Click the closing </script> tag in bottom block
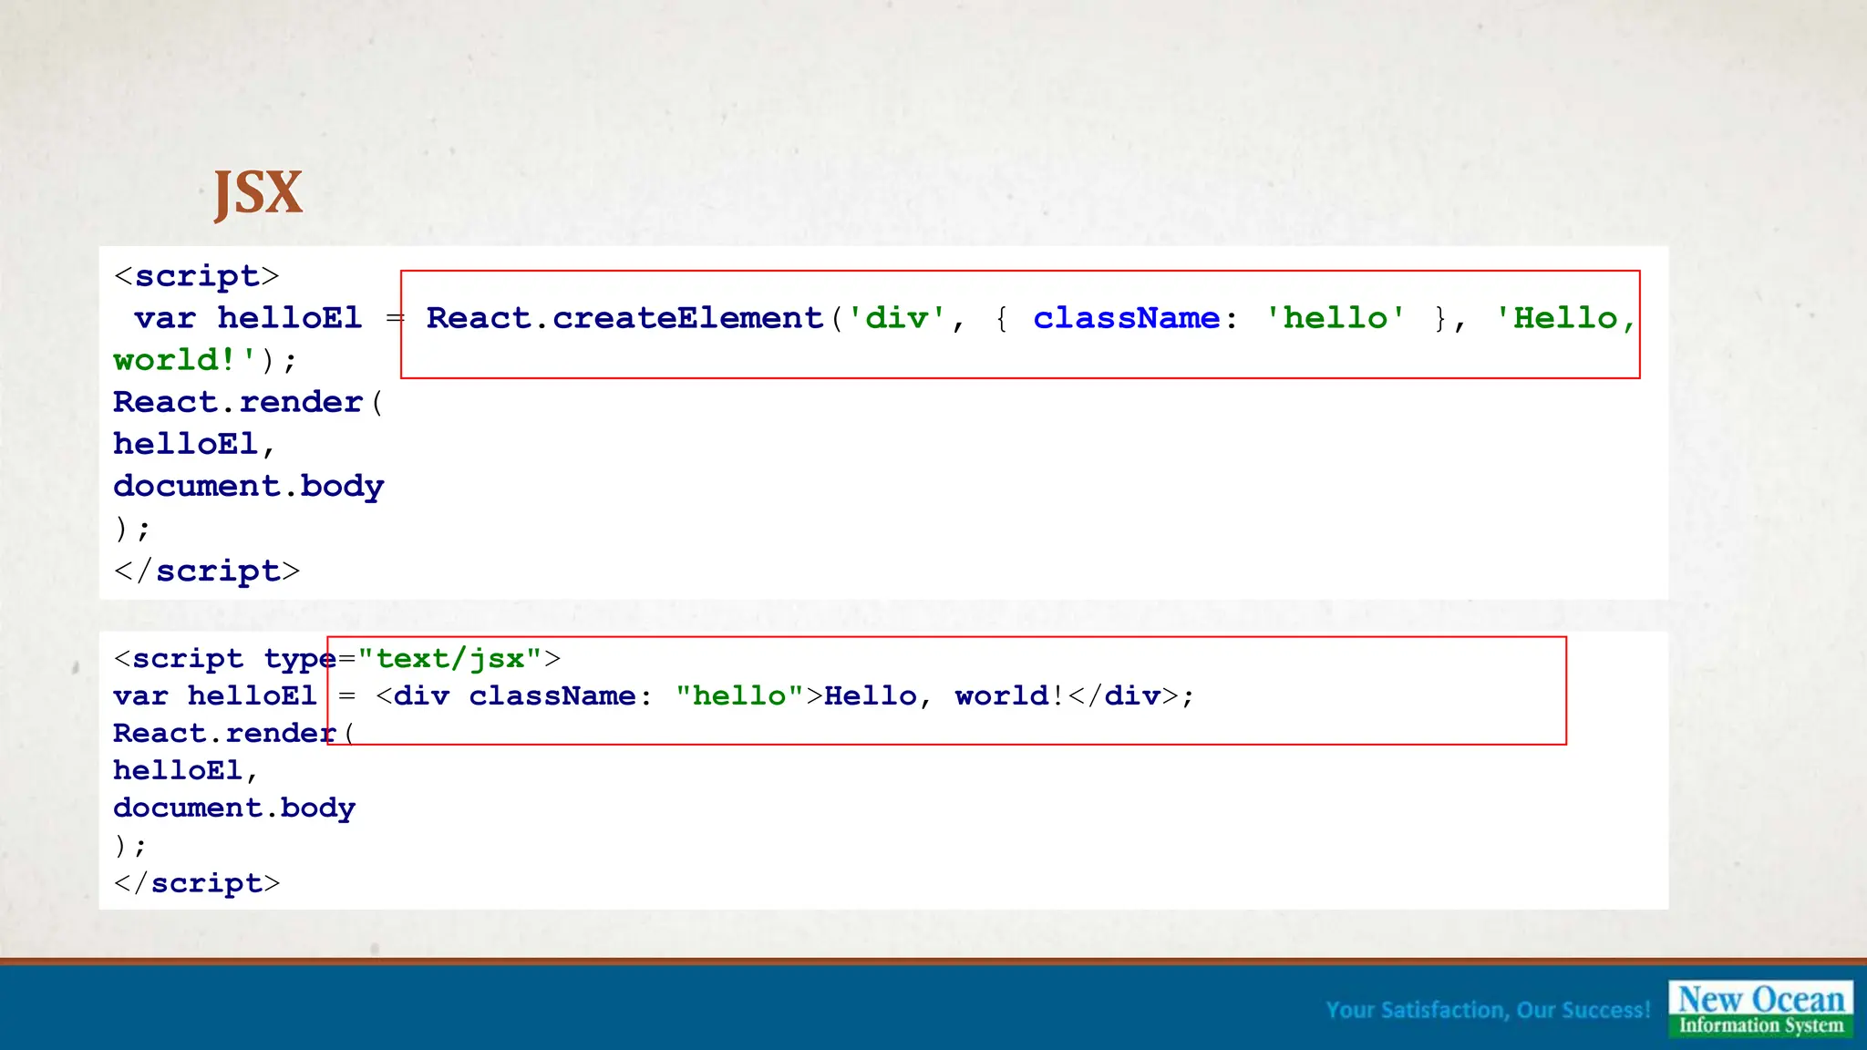The height and width of the screenshot is (1050, 1867). (197, 883)
